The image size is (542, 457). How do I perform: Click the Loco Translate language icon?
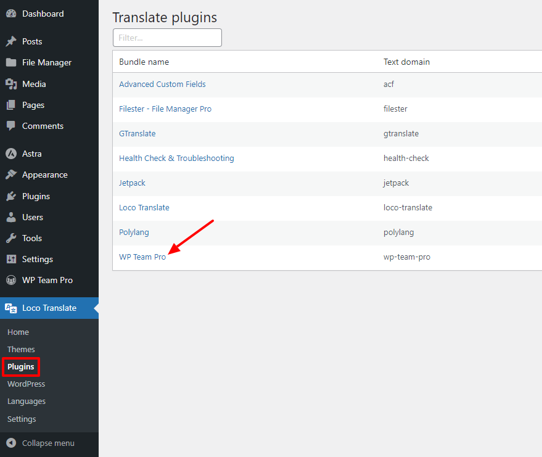click(11, 308)
